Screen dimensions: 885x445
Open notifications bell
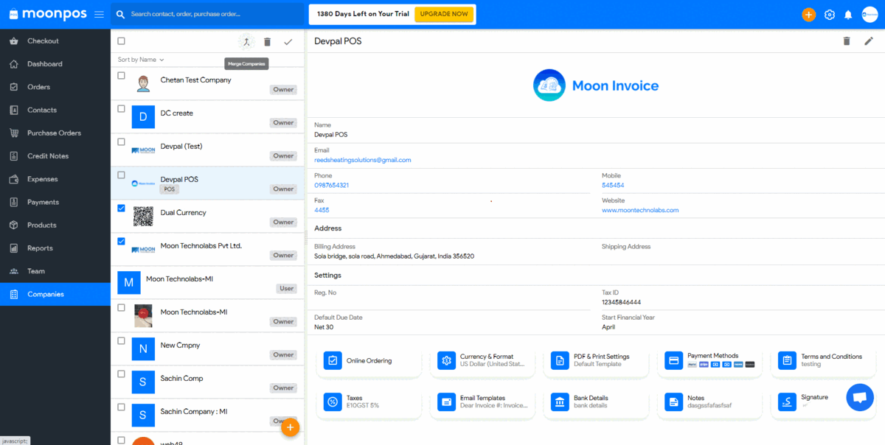point(848,15)
